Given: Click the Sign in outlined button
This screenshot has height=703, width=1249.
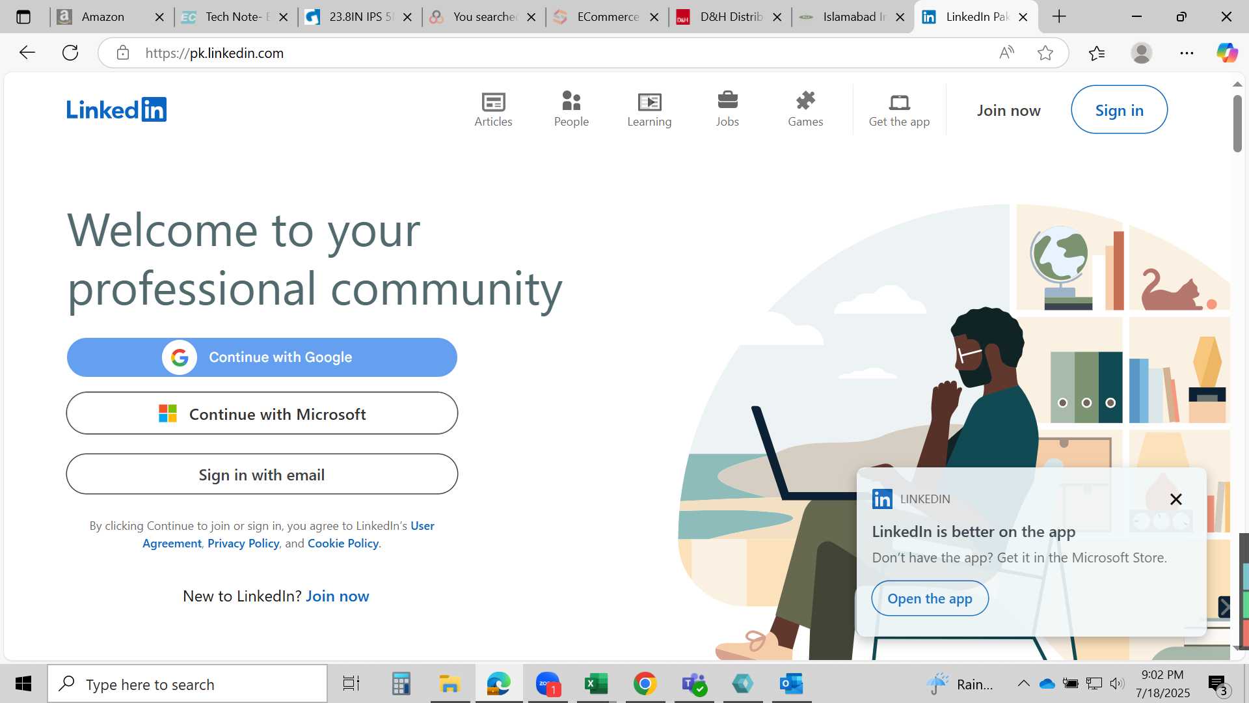Looking at the screenshot, I should pos(1119,110).
